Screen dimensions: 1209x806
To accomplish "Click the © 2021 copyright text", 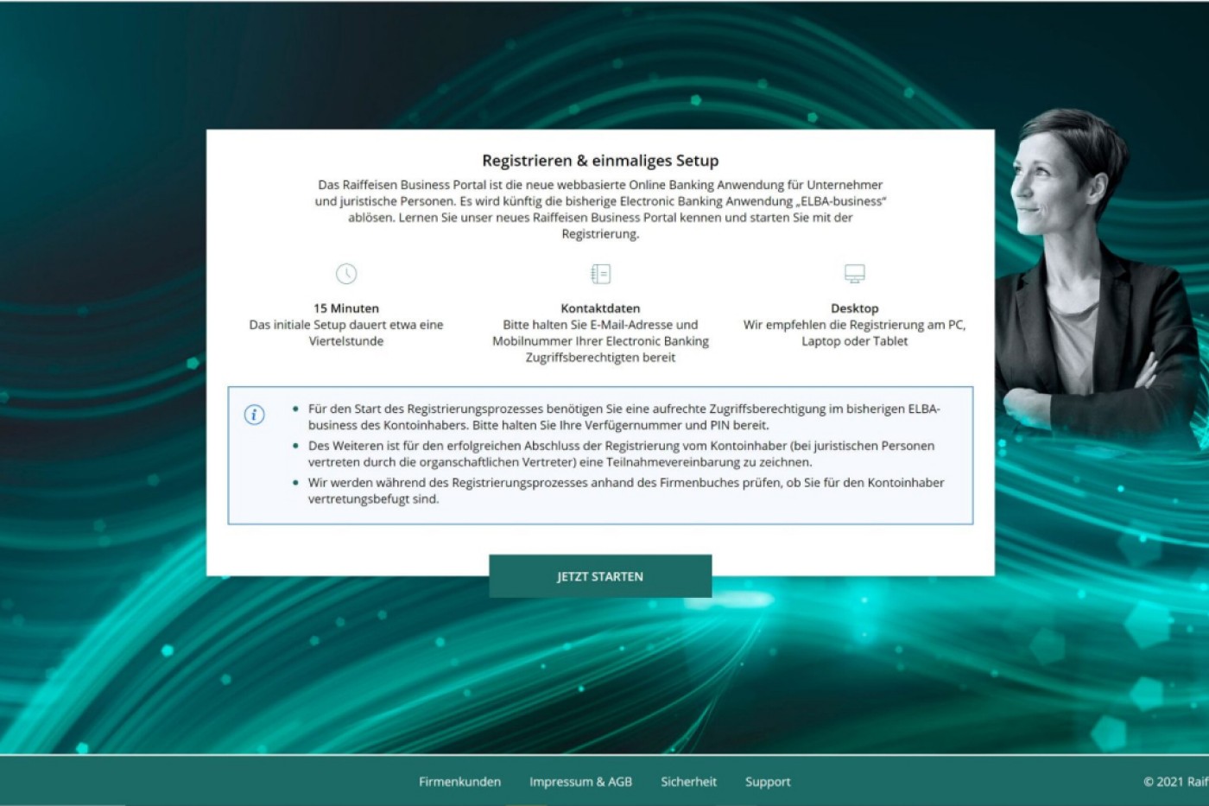I will [x=1175, y=782].
